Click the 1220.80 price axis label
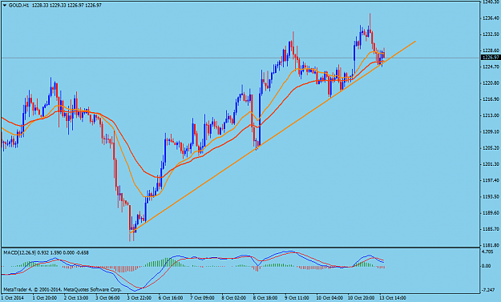501x302 pixels. click(491, 83)
